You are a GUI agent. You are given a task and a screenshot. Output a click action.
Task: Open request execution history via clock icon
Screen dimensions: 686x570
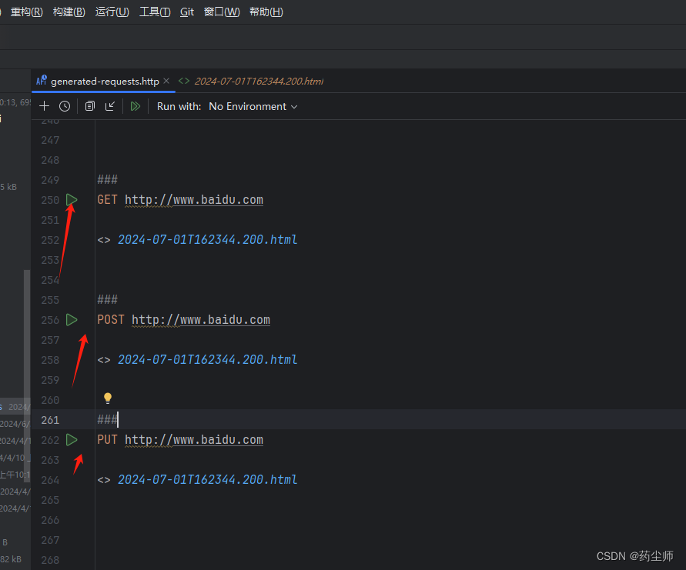coord(65,106)
